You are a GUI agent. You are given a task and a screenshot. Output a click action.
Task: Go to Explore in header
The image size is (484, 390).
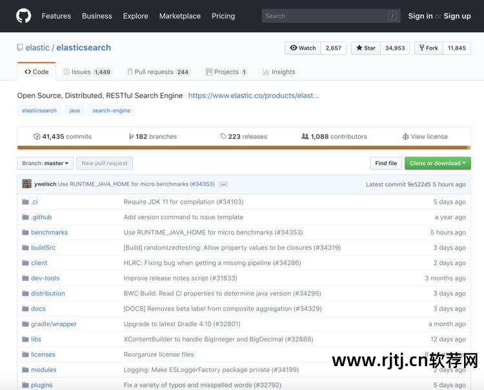click(136, 16)
